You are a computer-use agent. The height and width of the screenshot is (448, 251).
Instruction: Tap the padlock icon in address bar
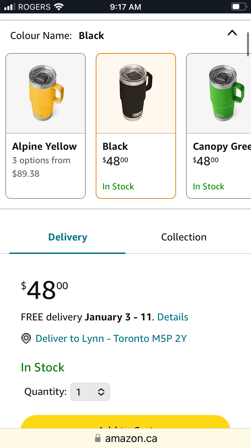pyautogui.click(x=98, y=438)
